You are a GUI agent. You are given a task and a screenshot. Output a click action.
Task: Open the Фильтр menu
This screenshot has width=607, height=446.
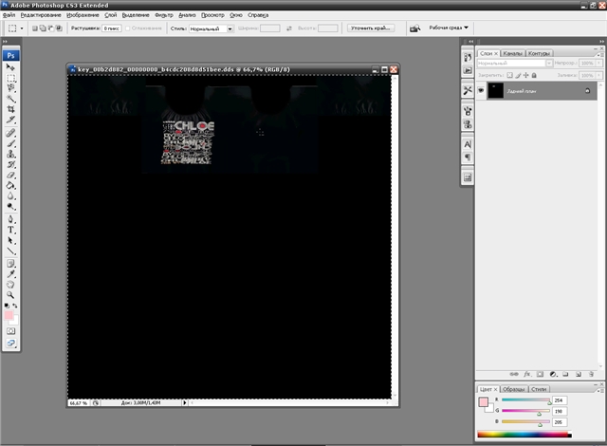[163, 15]
